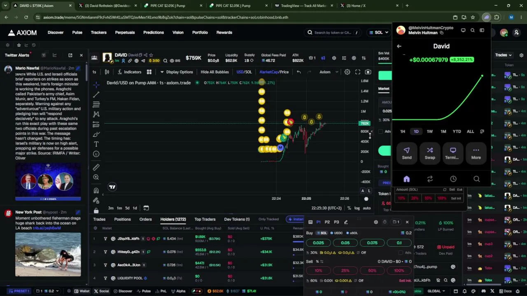Edit presets with the pencil icon
This screenshot has height=296, width=527.
pyautogui.click(x=346, y=222)
